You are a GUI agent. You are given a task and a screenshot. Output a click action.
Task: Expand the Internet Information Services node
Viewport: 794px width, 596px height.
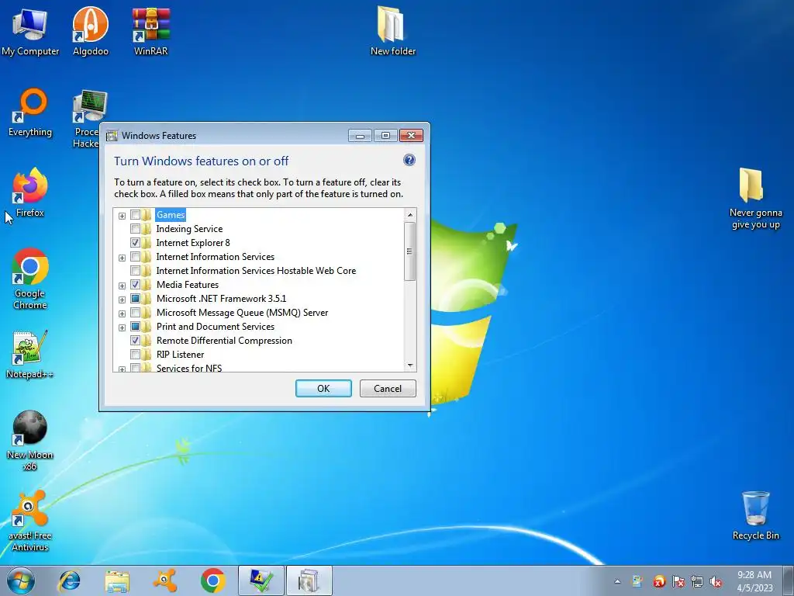122,258
